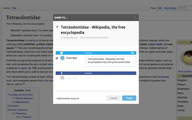Click the Facebook logo icon
Viewport: 192px width, 120px height.
tap(61, 73)
